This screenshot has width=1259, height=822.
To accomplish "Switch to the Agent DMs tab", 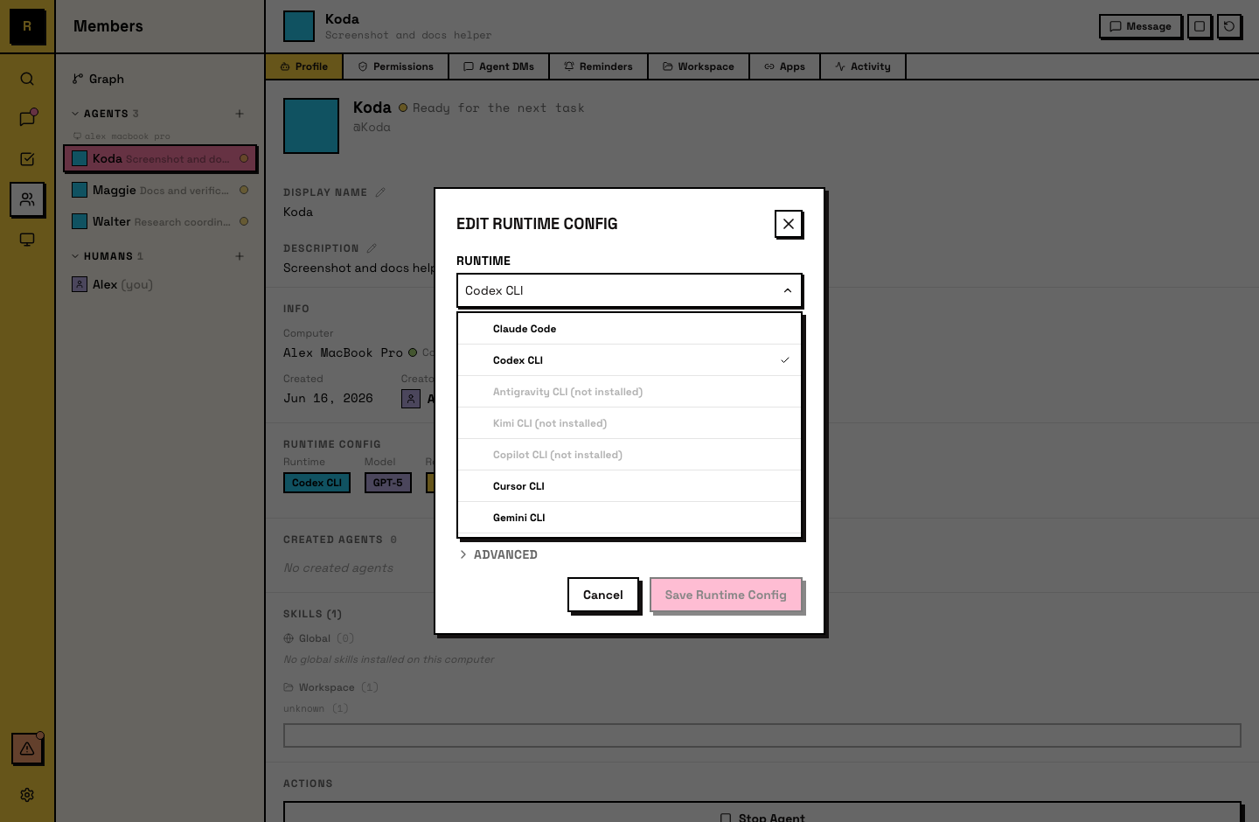I will tap(499, 66).
